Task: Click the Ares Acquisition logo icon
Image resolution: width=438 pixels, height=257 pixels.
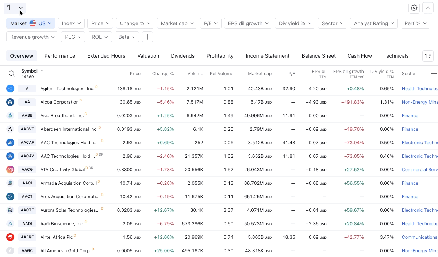Action: click(x=10, y=197)
